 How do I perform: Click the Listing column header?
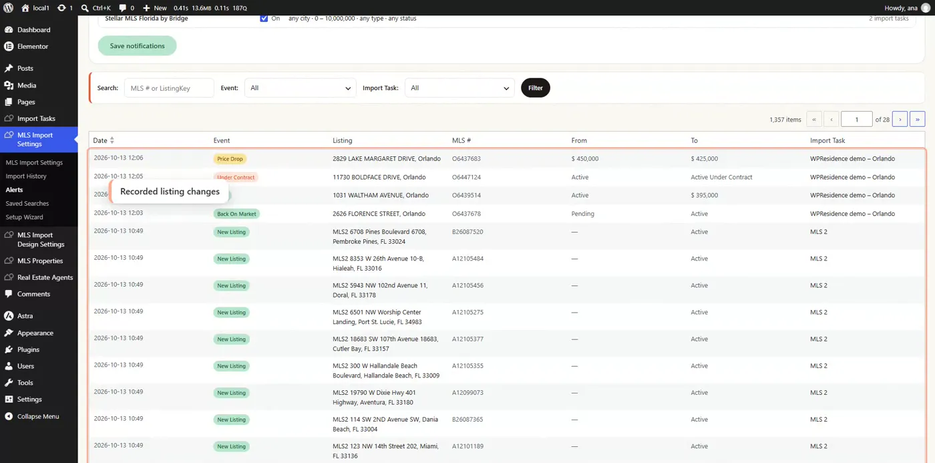click(343, 140)
